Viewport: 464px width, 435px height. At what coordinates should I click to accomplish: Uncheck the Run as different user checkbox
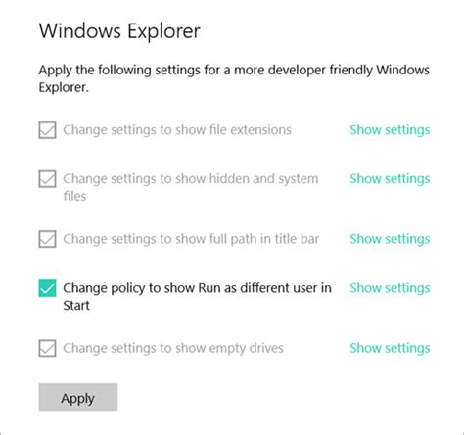click(47, 288)
